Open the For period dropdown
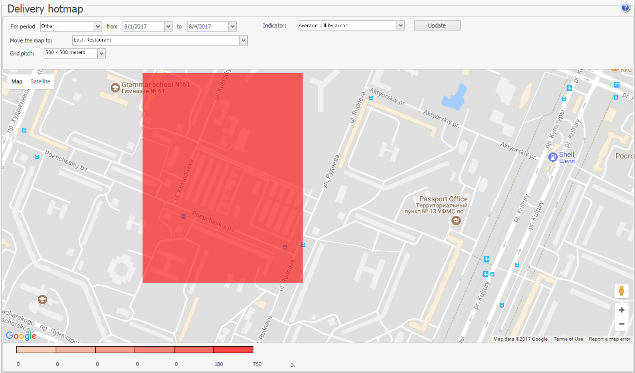This screenshot has width=635, height=373. point(98,26)
